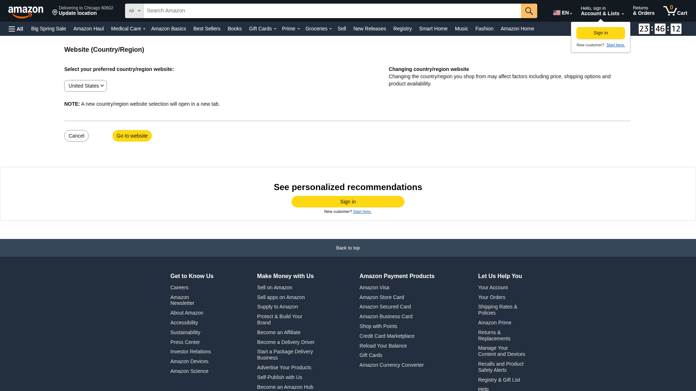This screenshot has width=696, height=391.
Task: Open Amazon Newsletter footer link
Action: click(182, 300)
